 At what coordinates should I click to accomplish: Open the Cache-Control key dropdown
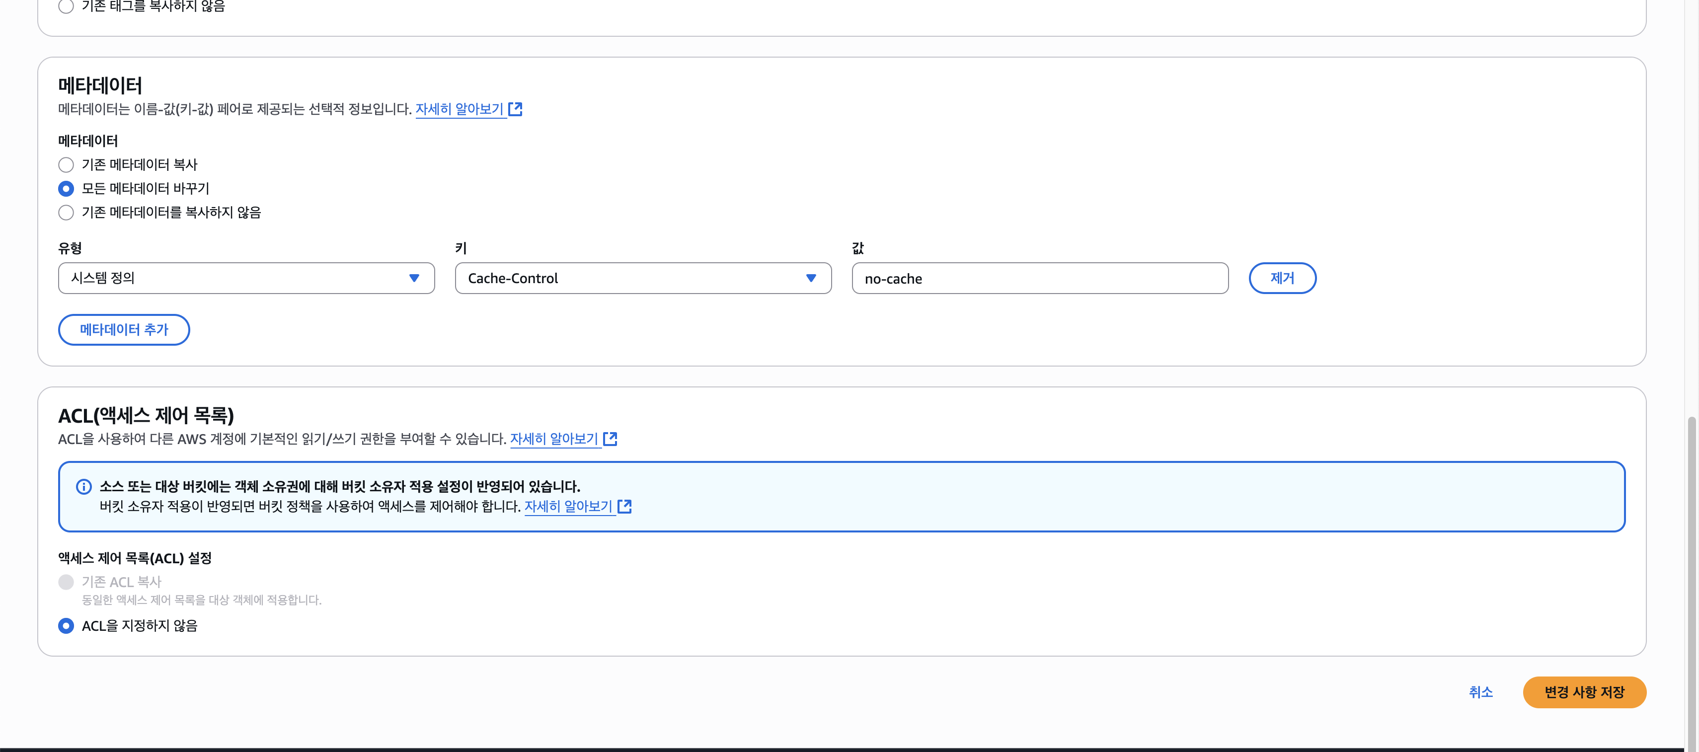(633, 278)
